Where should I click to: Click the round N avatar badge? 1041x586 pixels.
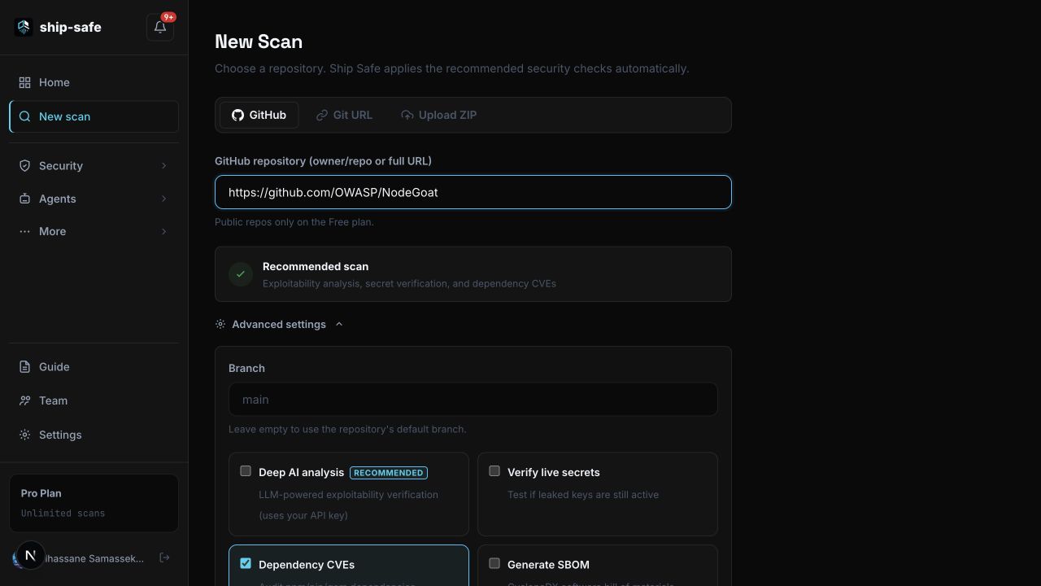(30, 556)
